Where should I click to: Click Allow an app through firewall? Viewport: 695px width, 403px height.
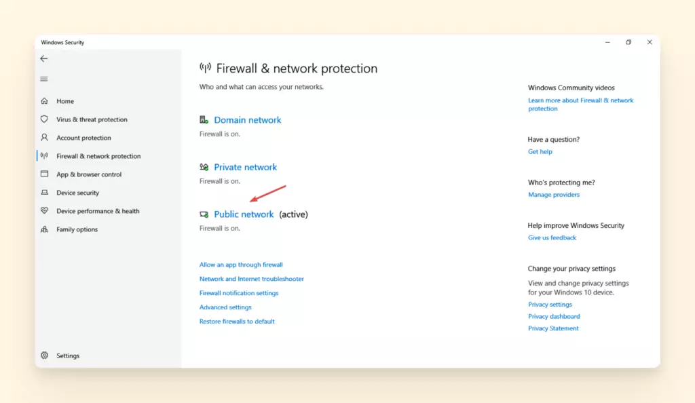[x=241, y=265]
